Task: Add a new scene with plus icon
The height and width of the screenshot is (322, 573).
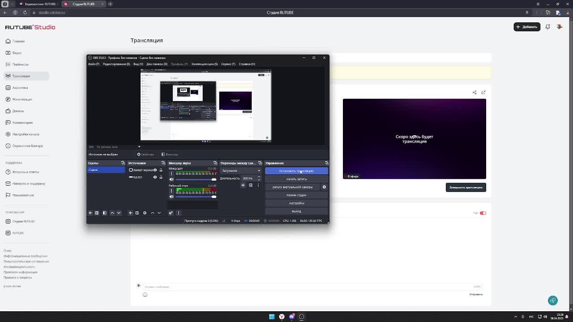Action: click(90, 213)
